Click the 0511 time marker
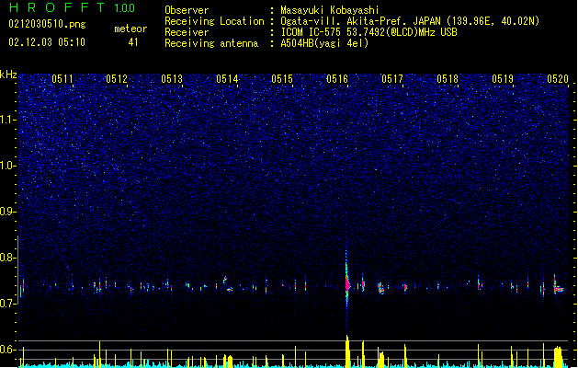Screen dimensions: 578x368 coord(62,79)
